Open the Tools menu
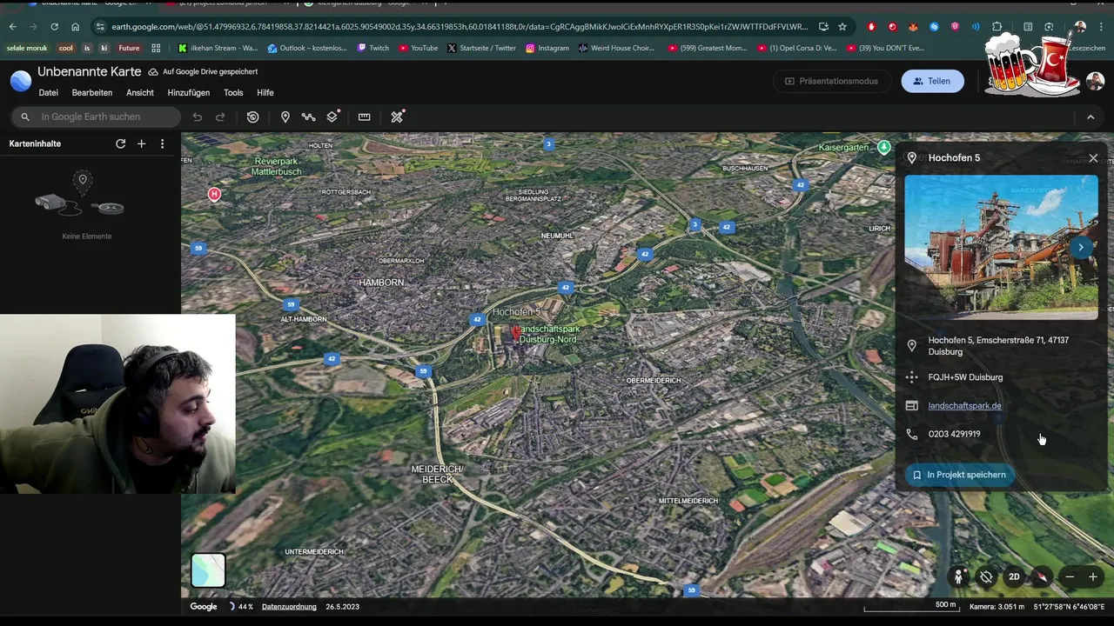 pyautogui.click(x=233, y=92)
